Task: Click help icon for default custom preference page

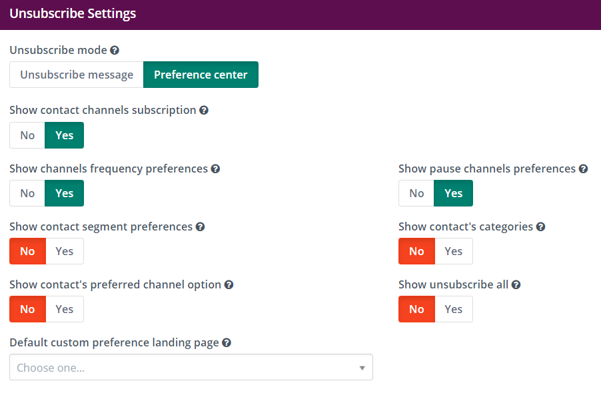Action: click(x=227, y=342)
